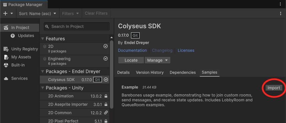Open the My Assets section
This screenshot has height=123, width=286.
[x=21, y=57]
